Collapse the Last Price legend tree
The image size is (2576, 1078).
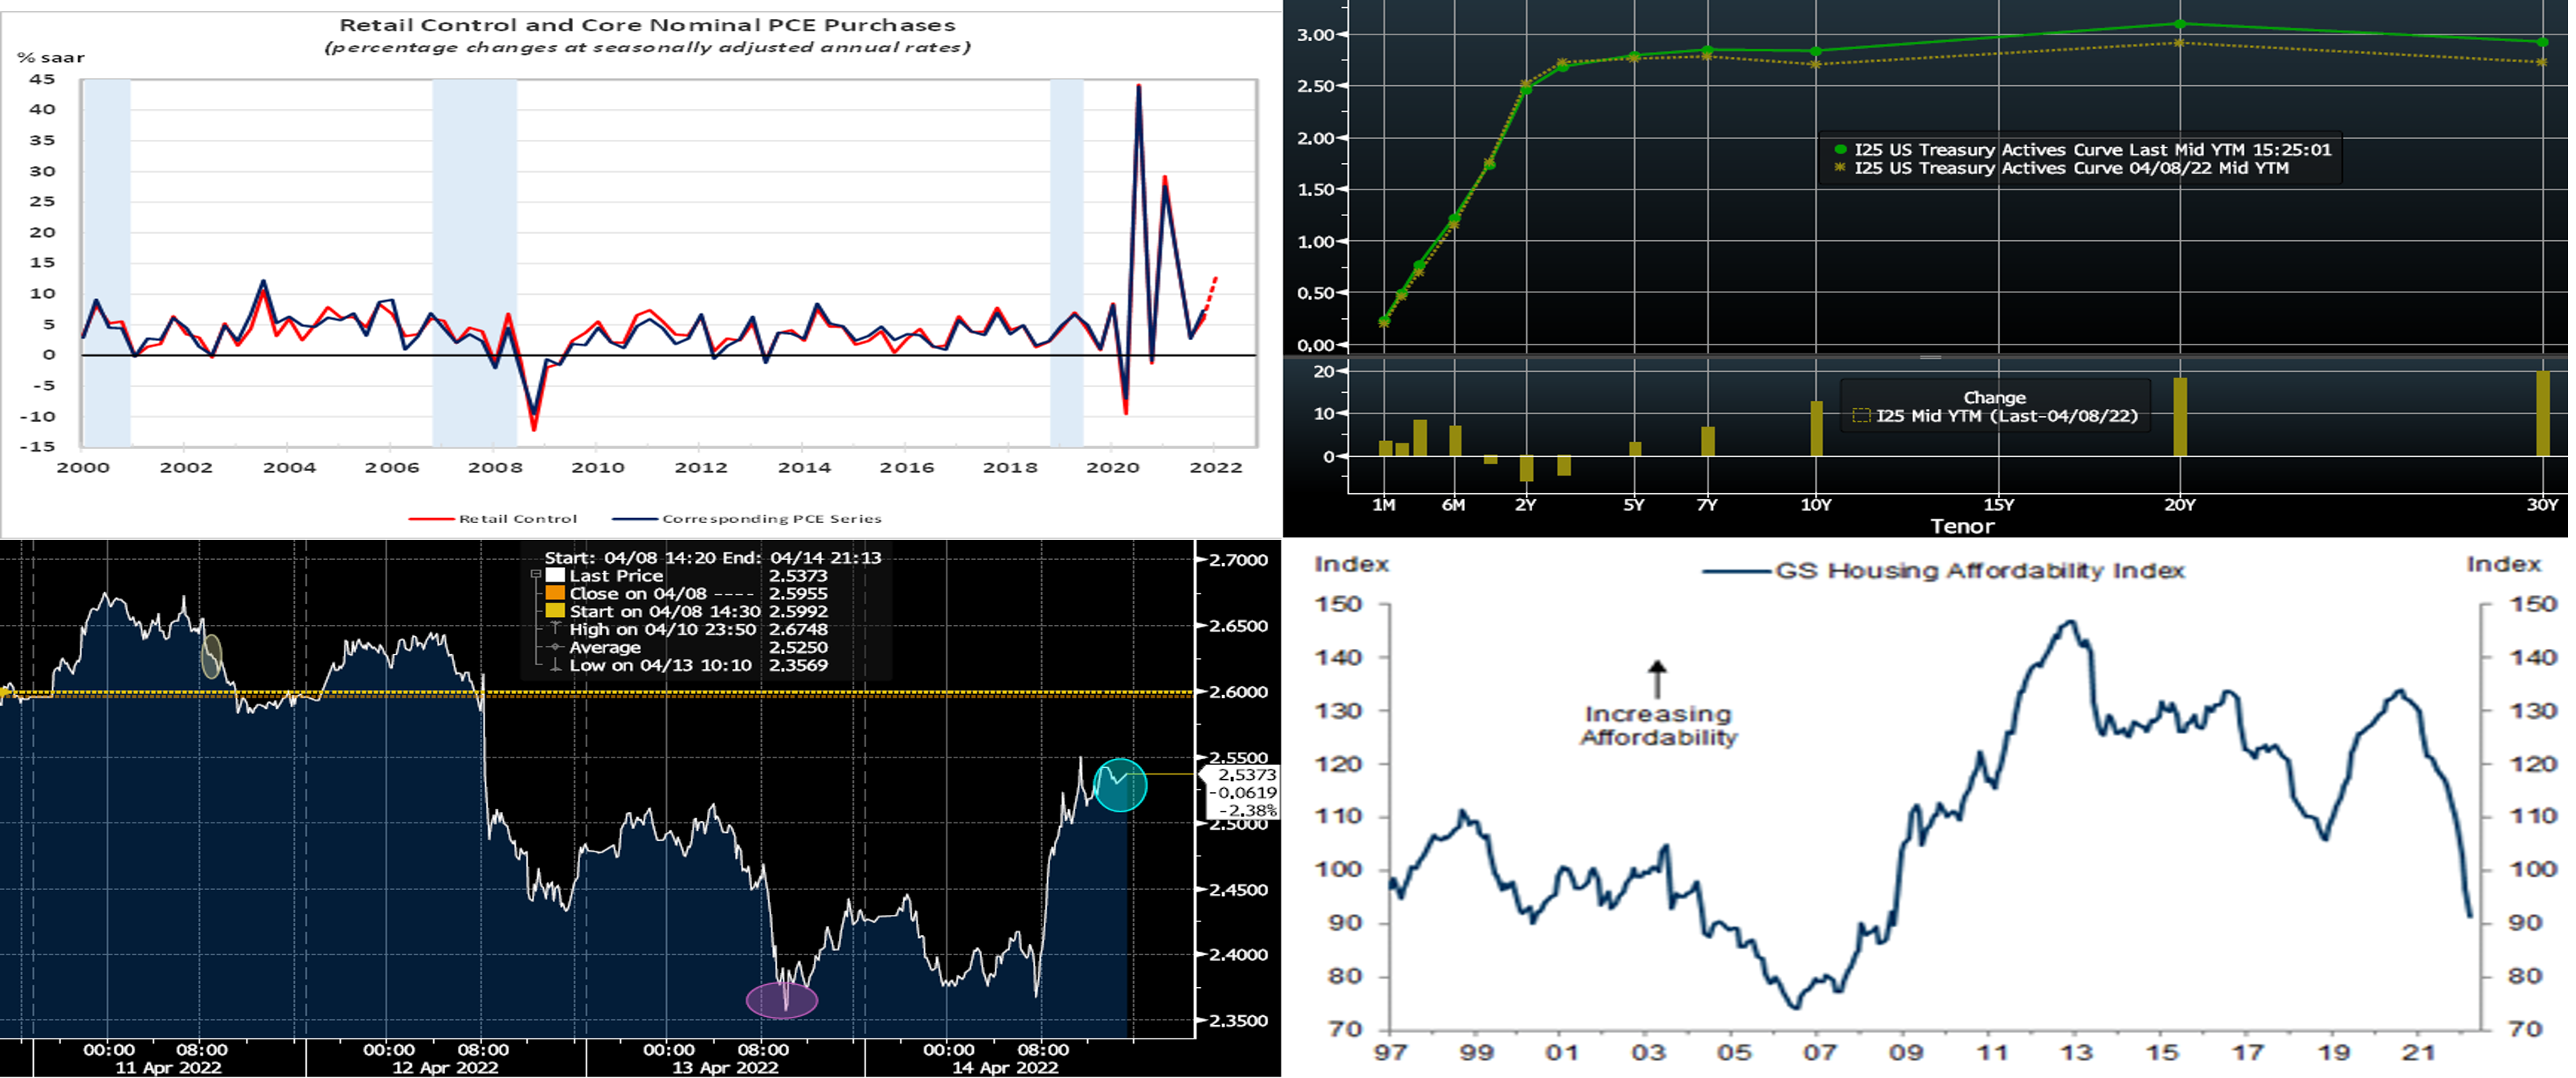tap(536, 575)
